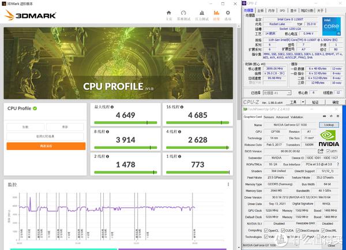Click the Lookup button in GPU-Z
The height and width of the screenshot is (250, 346).
[329, 125]
